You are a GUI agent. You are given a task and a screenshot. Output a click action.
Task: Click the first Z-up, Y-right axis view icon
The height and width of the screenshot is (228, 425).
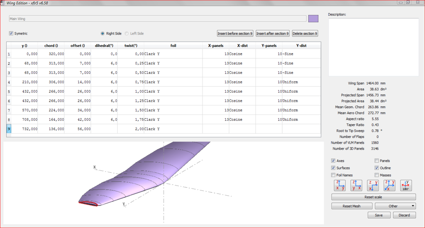click(340, 185)
